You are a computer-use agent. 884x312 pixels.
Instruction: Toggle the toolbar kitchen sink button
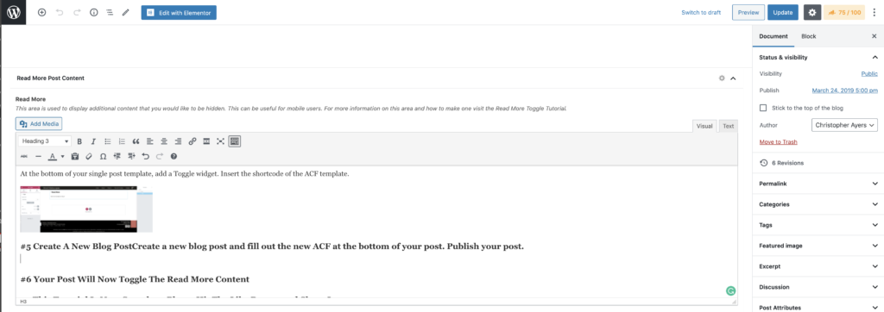235,141
